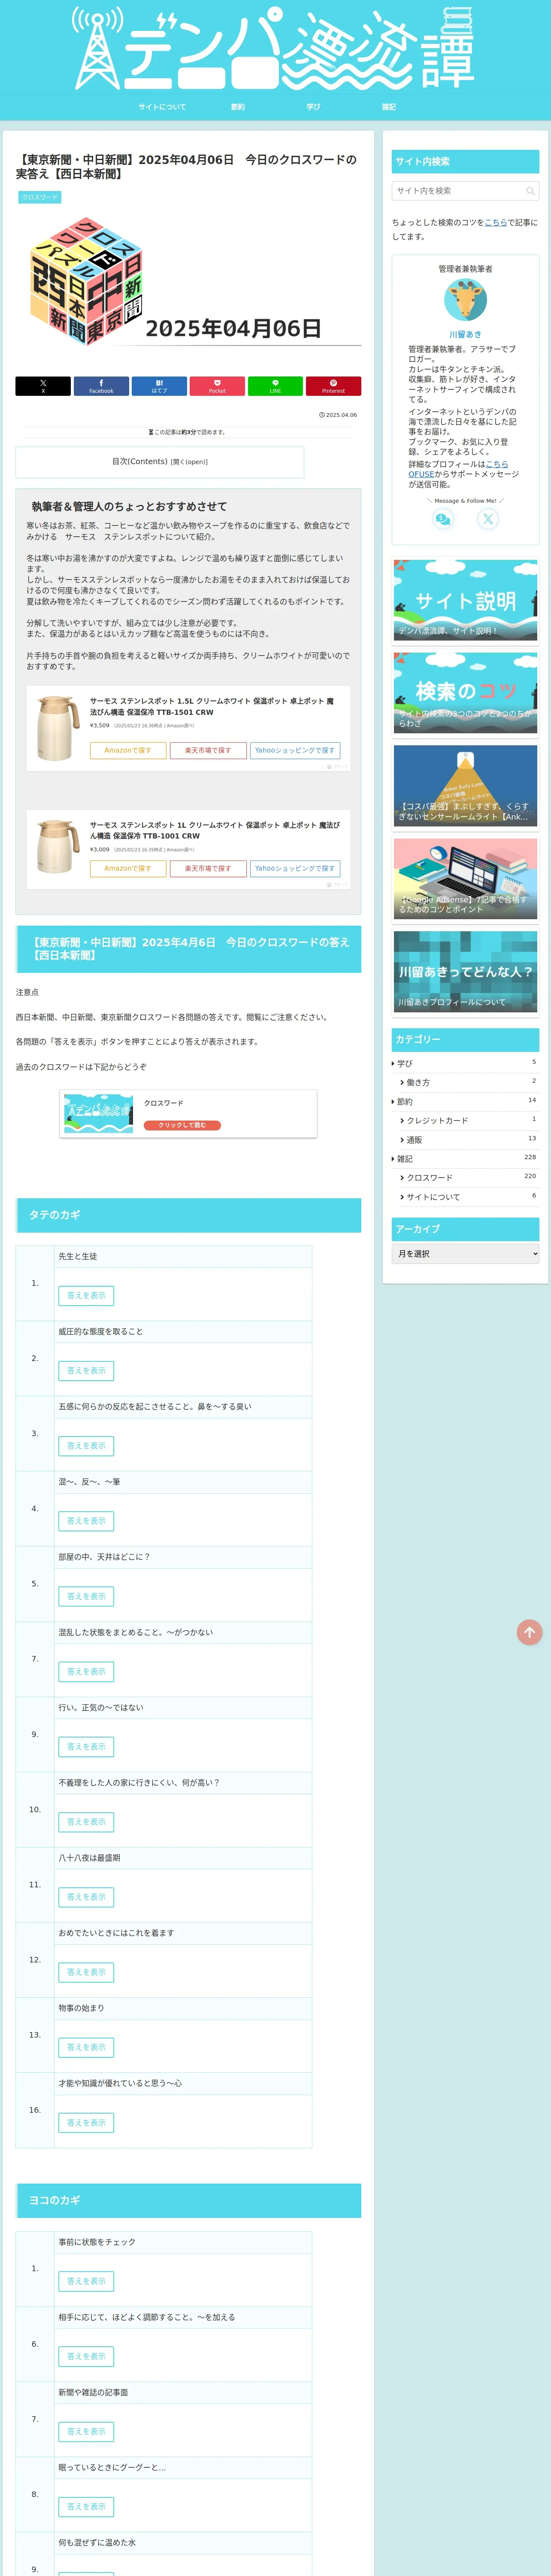Search 楽天市場 for TTB-1501 pot
Image resolution: width=551 pixels, height=2576 pixels.
click(x=208, y=750)
